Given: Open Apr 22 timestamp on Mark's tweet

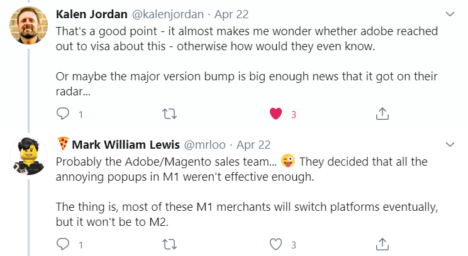Looking at the screenshot, I should tap(253, 145).
